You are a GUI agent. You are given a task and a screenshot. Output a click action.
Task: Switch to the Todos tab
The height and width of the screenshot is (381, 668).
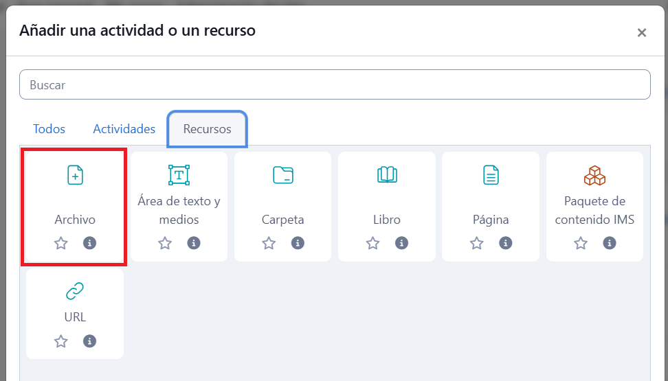click(x=49, y=129)
